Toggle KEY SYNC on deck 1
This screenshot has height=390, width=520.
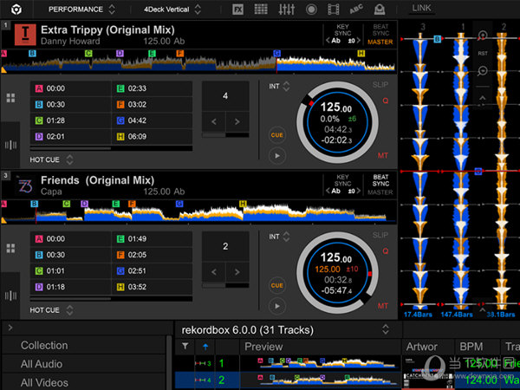coord(342,29)
